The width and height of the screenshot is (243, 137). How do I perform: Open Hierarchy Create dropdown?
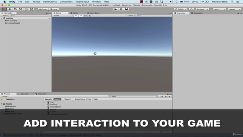click(5, 16)
